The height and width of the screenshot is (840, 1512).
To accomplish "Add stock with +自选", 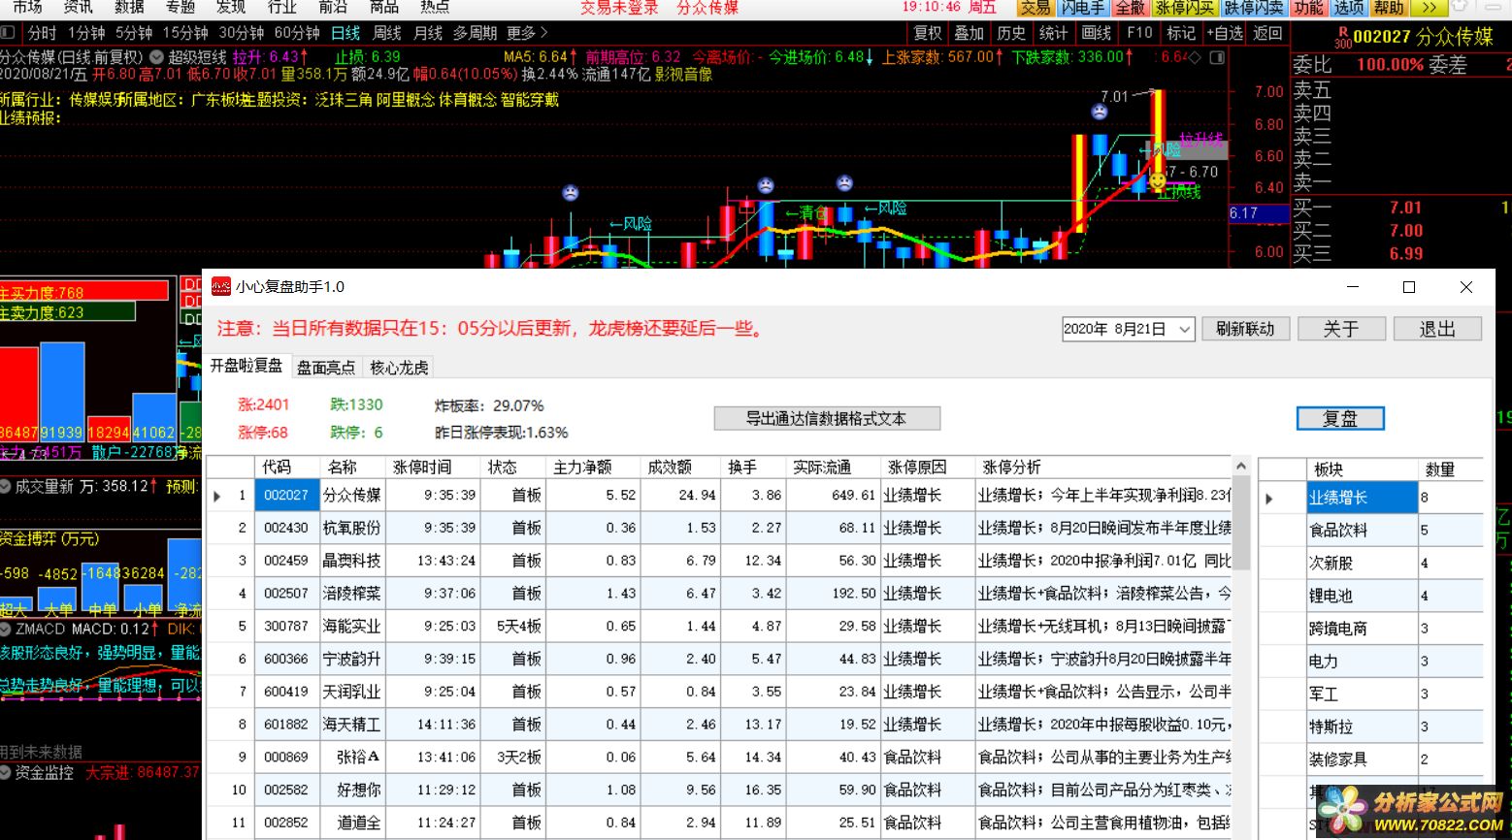I will [1225, 33].
